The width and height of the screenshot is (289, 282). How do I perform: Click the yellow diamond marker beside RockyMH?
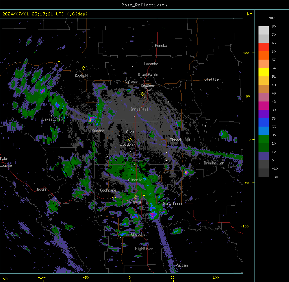point(83,68)
